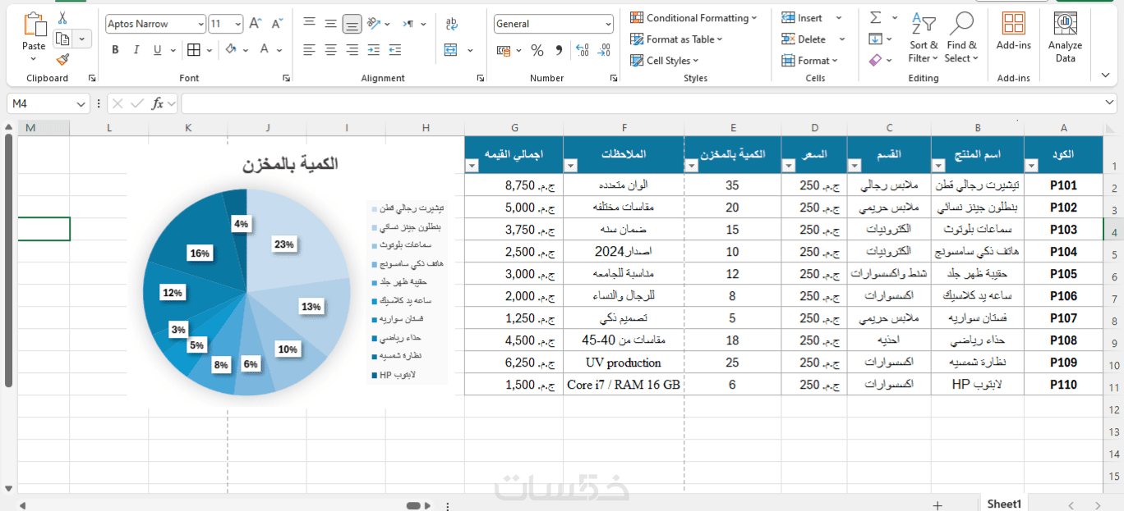Click the Middle Align icon
The height and width of the screenshot is (511, 1124).
[330, 24]
